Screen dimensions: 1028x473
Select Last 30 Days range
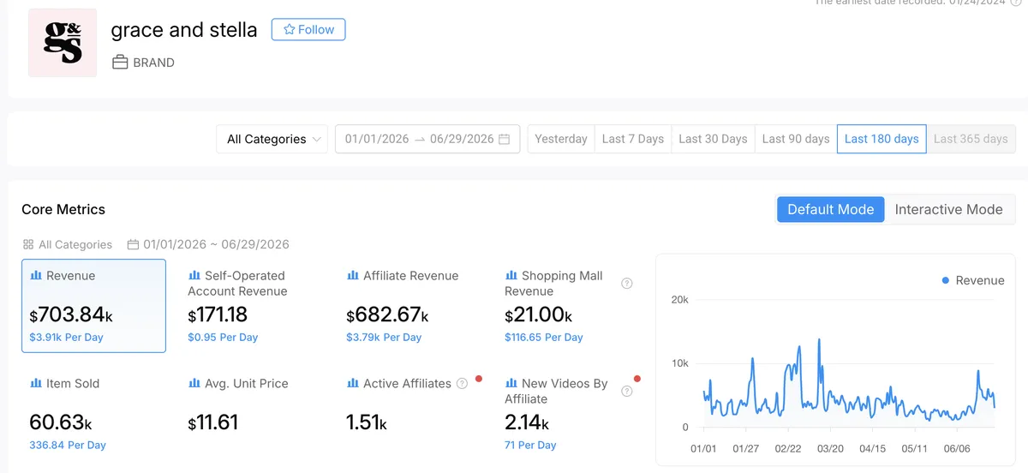(x=713, y=139)
